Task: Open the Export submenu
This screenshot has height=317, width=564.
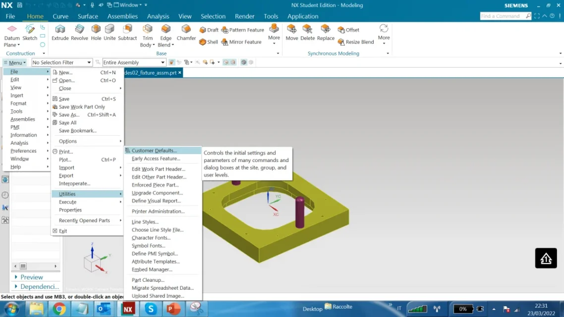Action: pos(87,175)
